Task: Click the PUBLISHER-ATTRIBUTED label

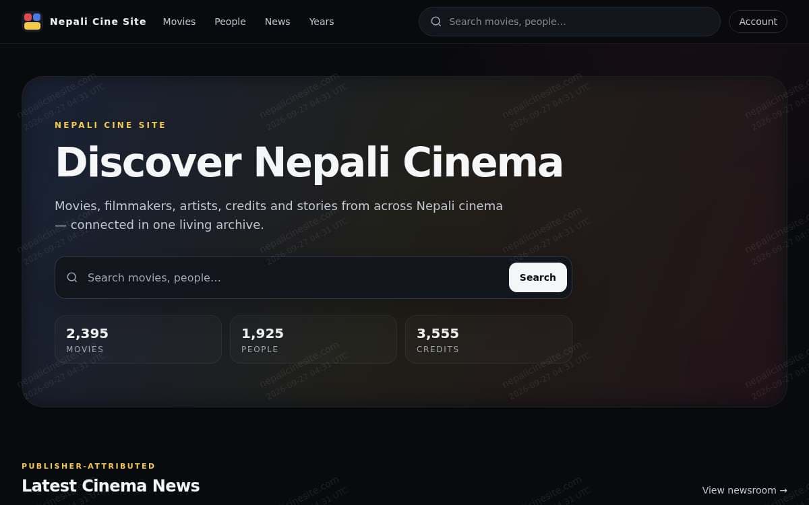Action: (88, 466)
